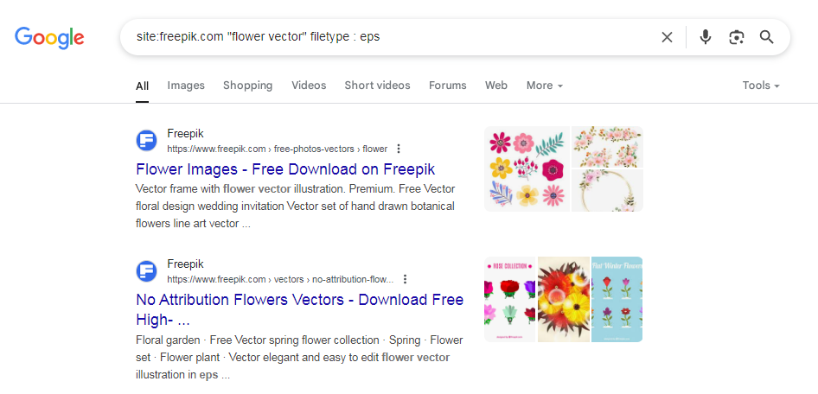Image resolution: width=818 pixels, height=394 pixels.
Task: Expand the More dropdown menu
Action: 545,86
